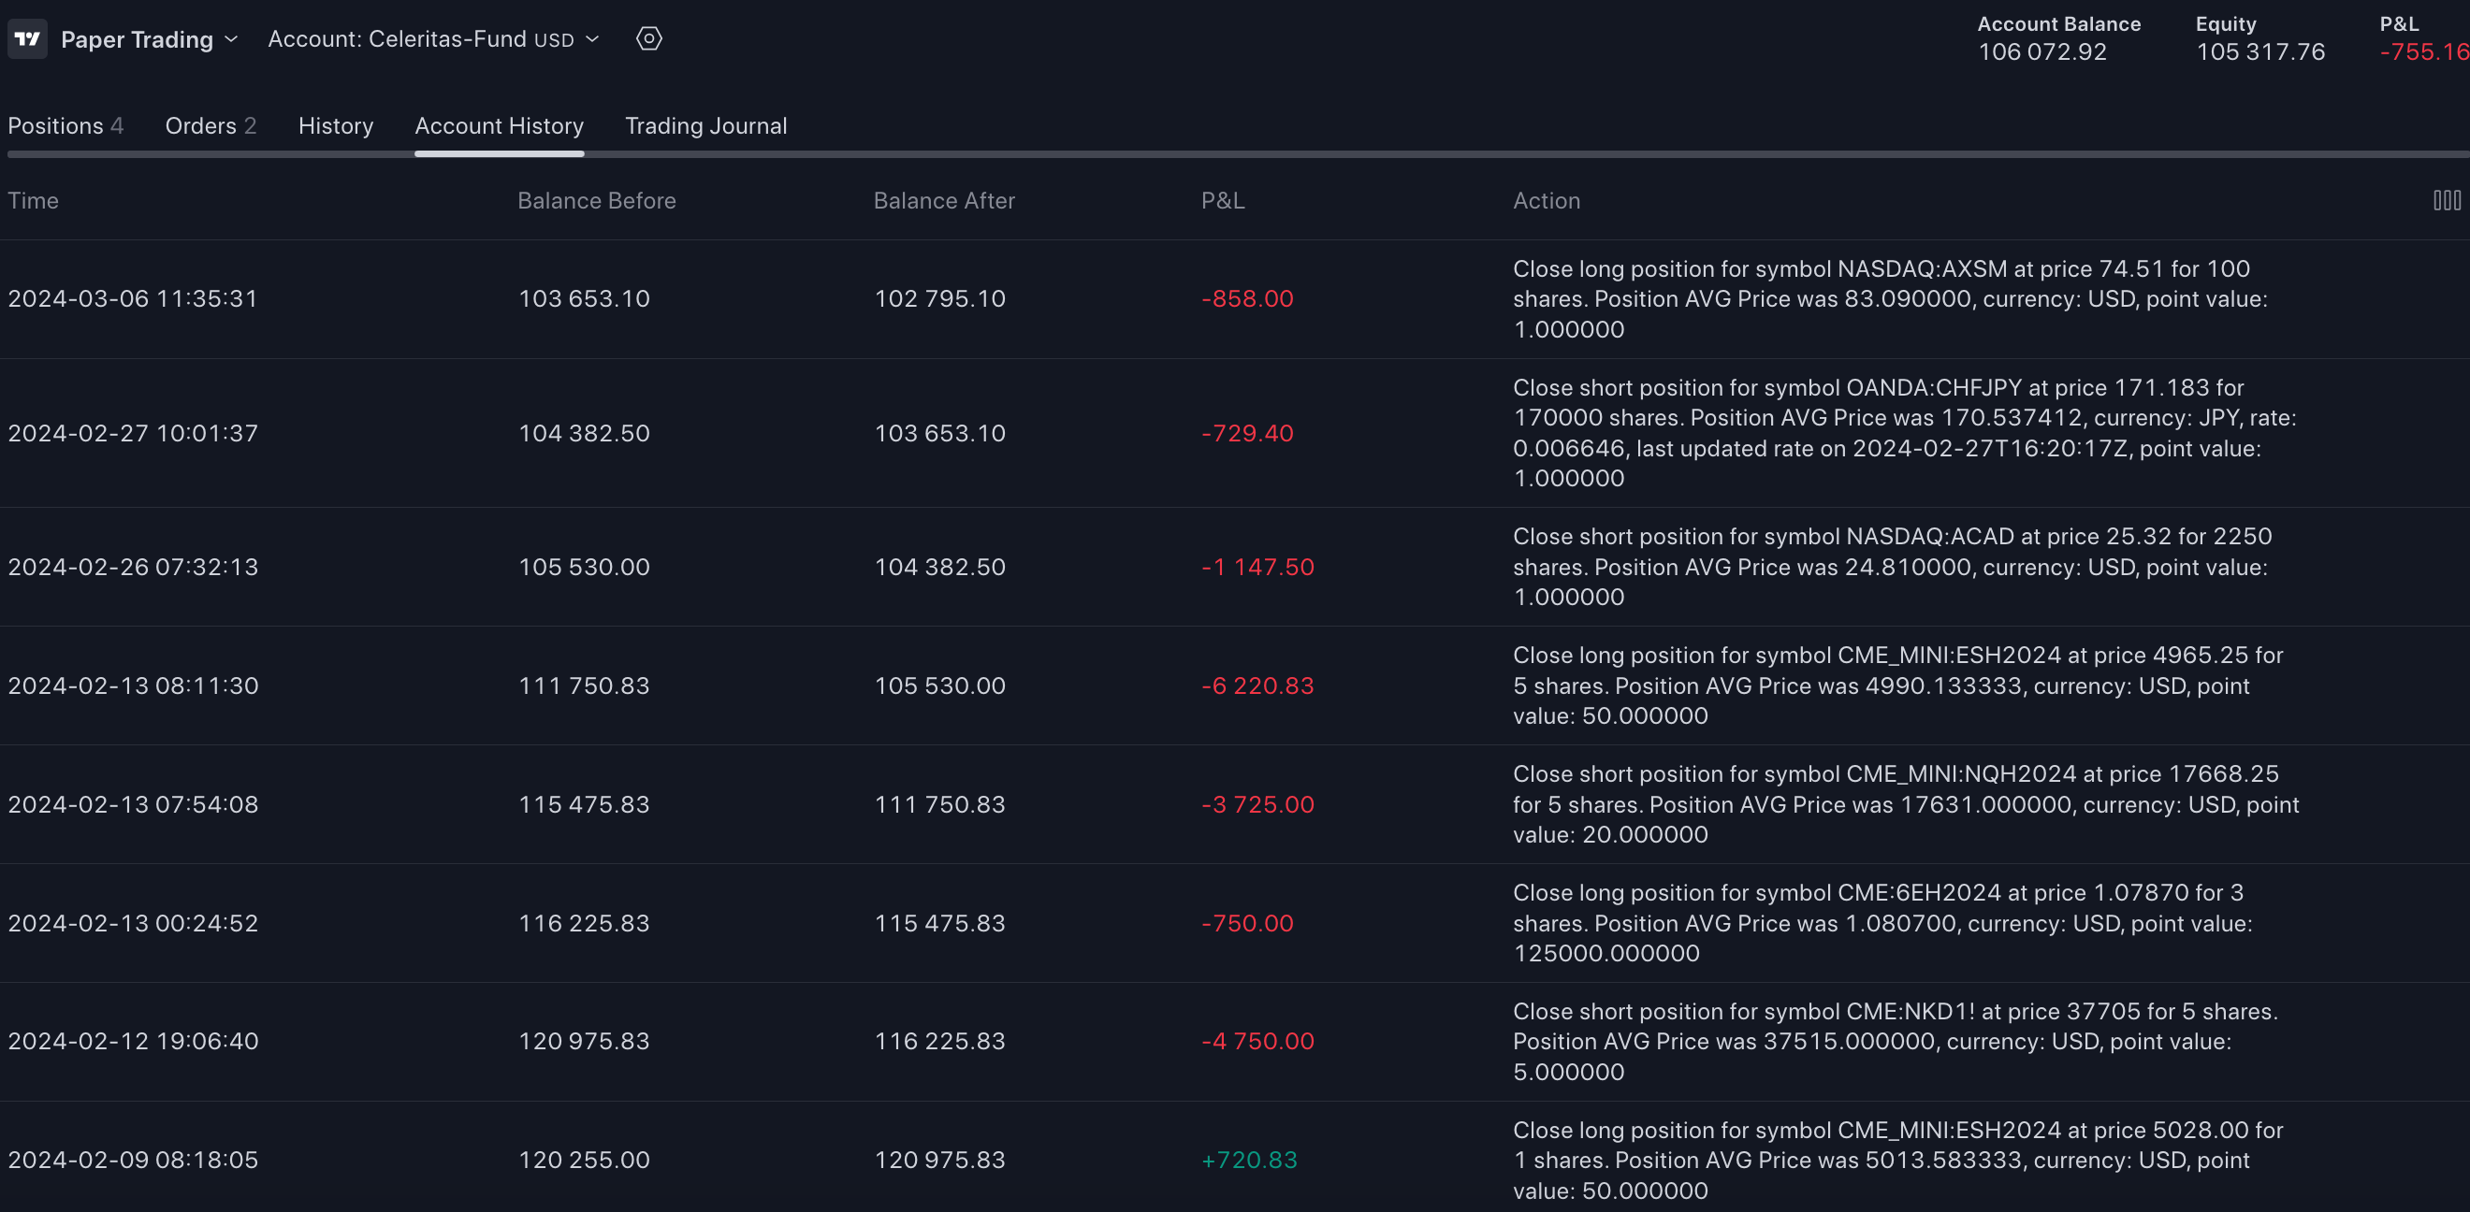Open the Celeritas-Fund account dropdown

point(432,39)
